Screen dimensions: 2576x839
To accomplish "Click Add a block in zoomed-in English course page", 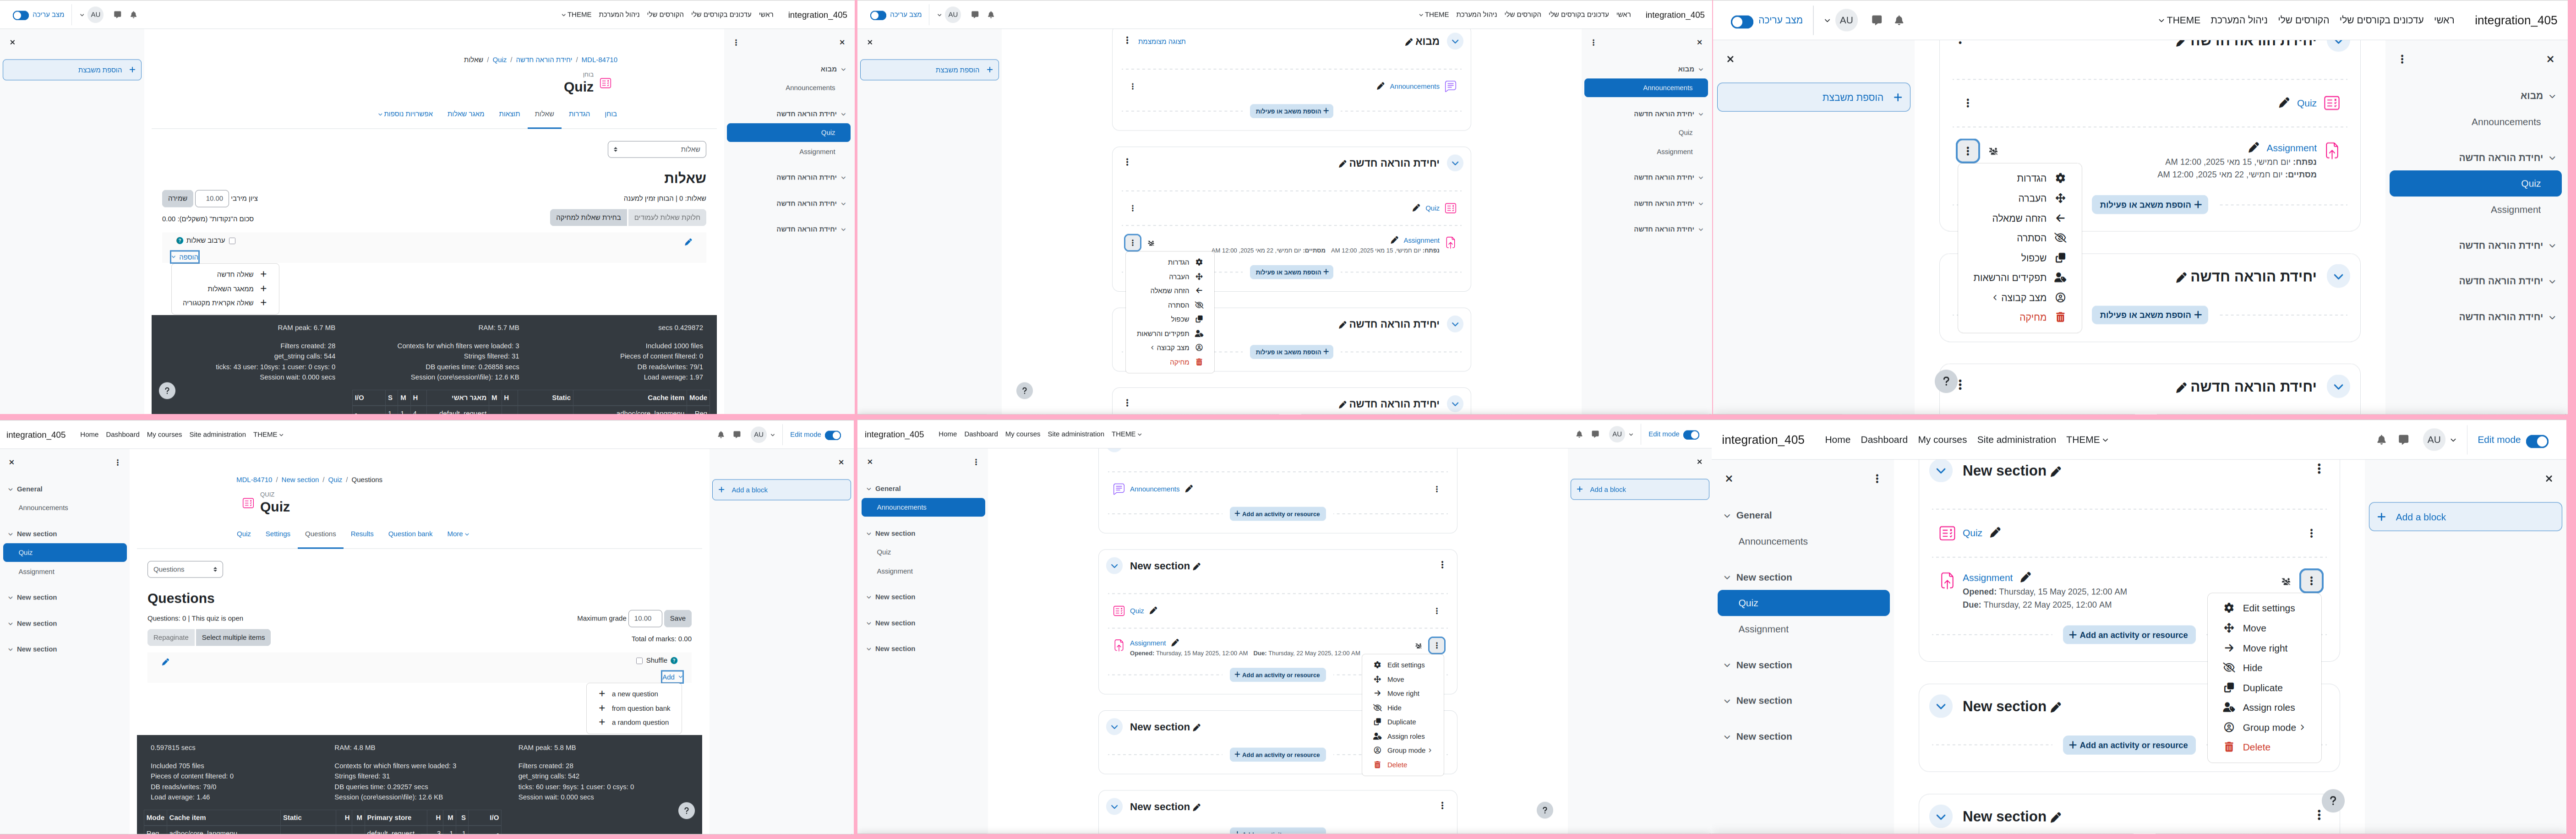I will point(2465,517).
